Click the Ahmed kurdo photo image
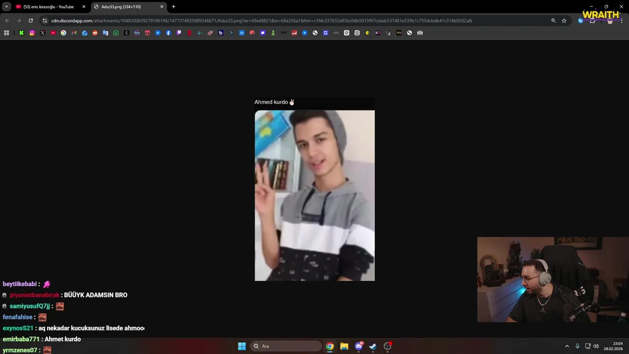Image resolution: width=629 pixels, height=354 pixels. click(314, 195)
